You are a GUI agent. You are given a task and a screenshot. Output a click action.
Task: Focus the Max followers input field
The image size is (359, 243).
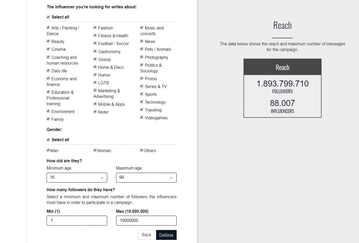[146, 221]
